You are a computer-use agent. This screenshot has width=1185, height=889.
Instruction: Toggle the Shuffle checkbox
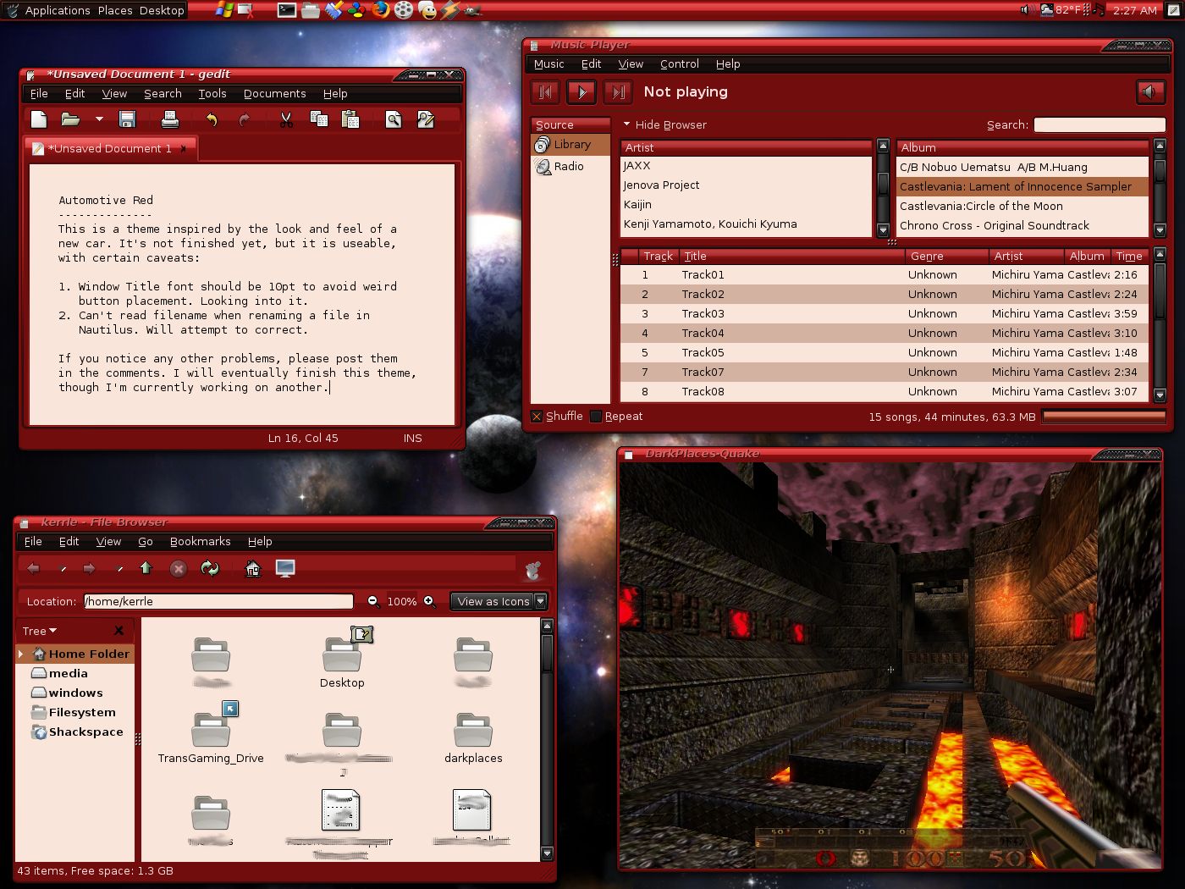537,417
